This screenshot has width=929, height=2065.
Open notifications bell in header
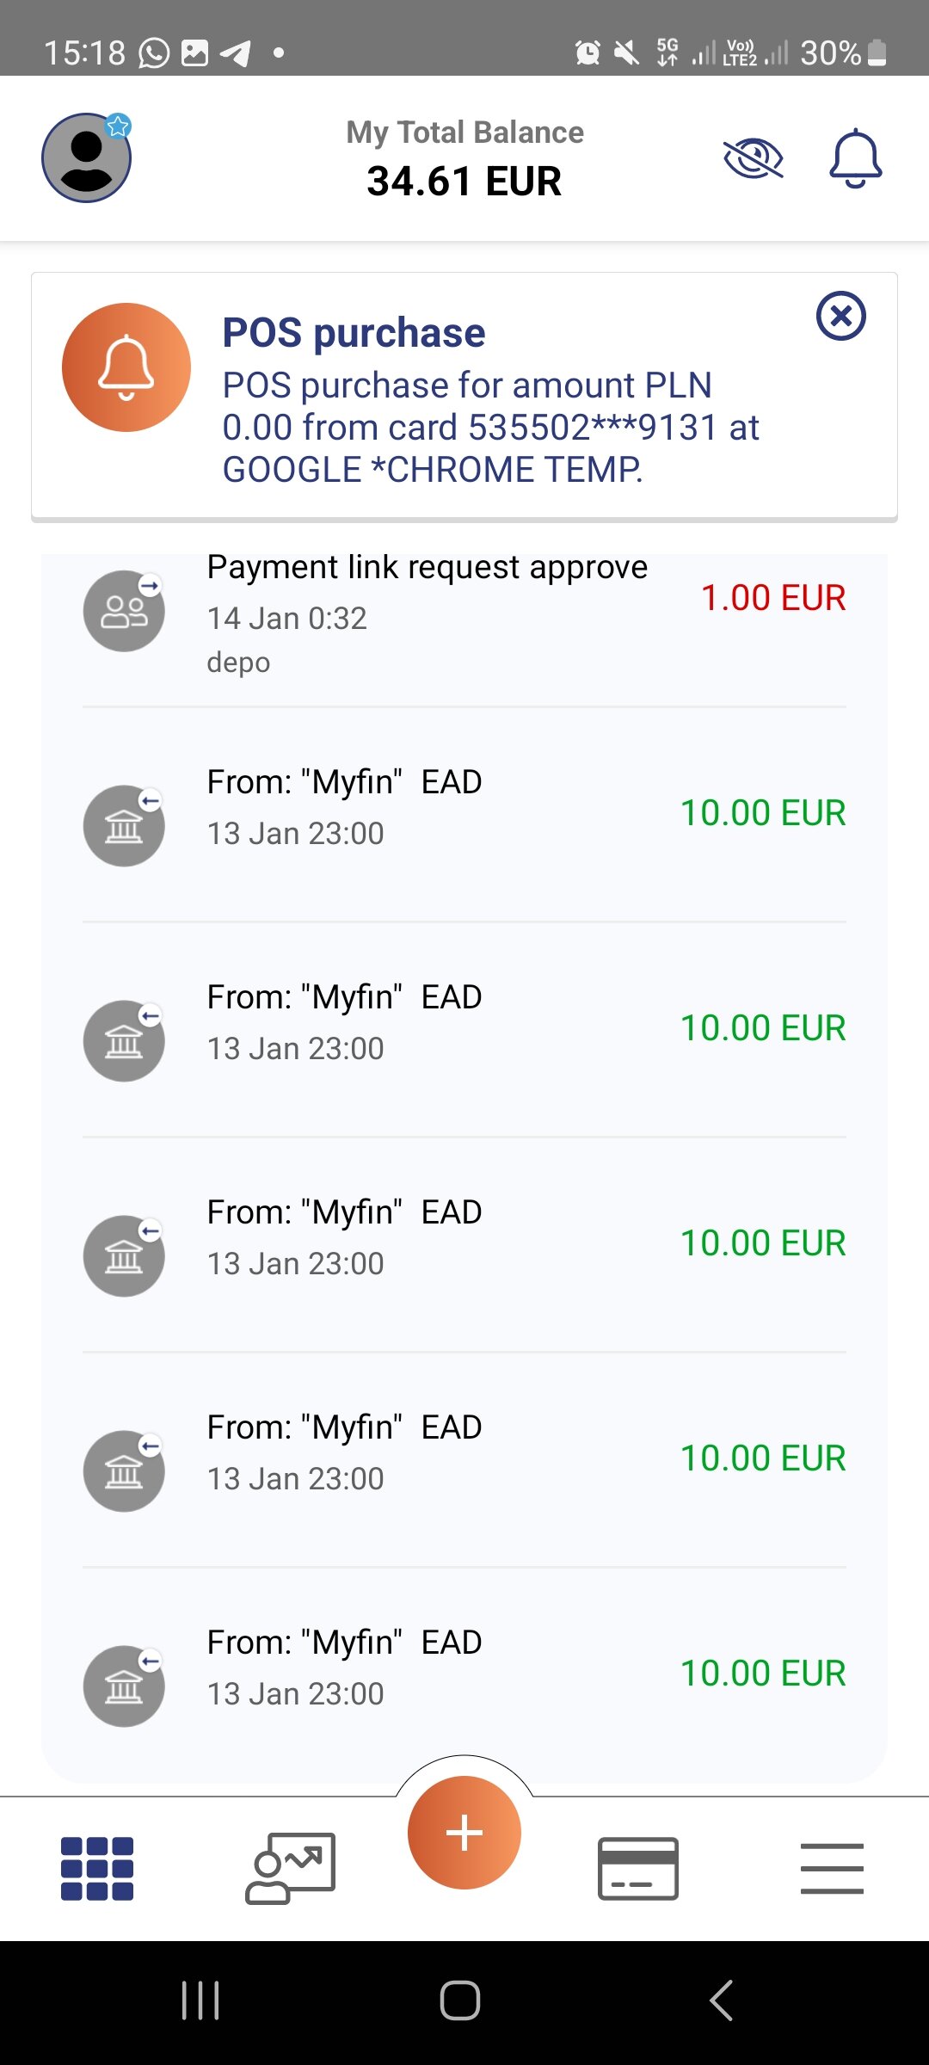coord(855,159)
